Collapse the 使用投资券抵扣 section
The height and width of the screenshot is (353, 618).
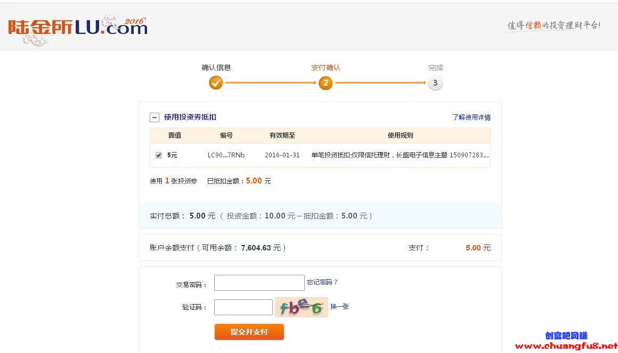pyautogui.click(x=154, y=117)
